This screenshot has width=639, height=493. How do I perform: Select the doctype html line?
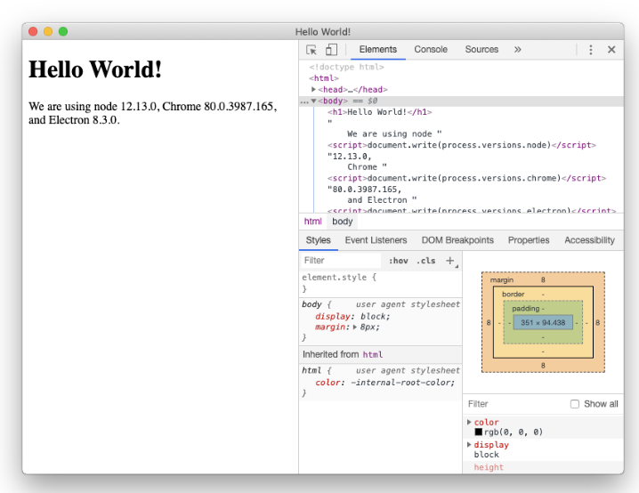click(346, 67)
